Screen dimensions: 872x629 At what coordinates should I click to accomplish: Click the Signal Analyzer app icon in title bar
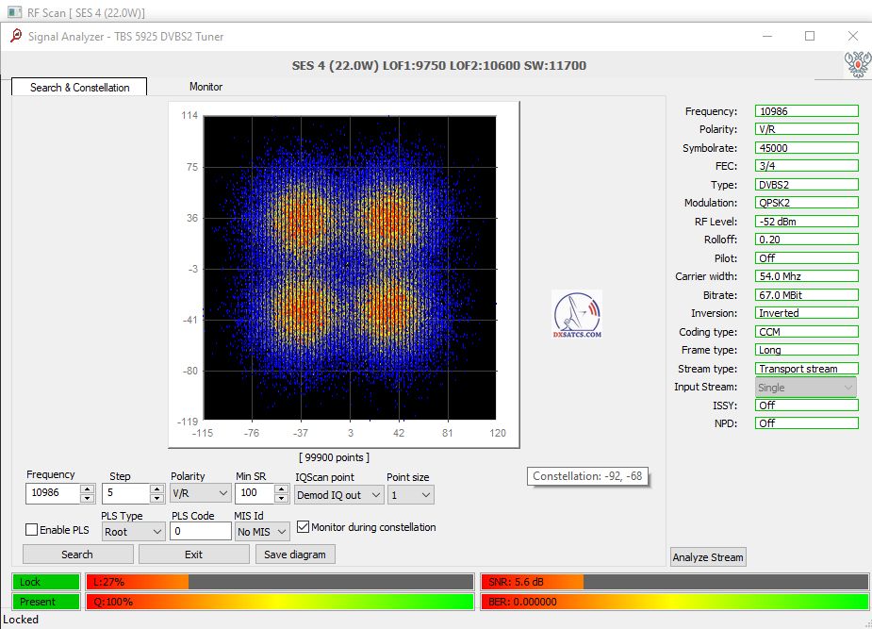(15, 36)
